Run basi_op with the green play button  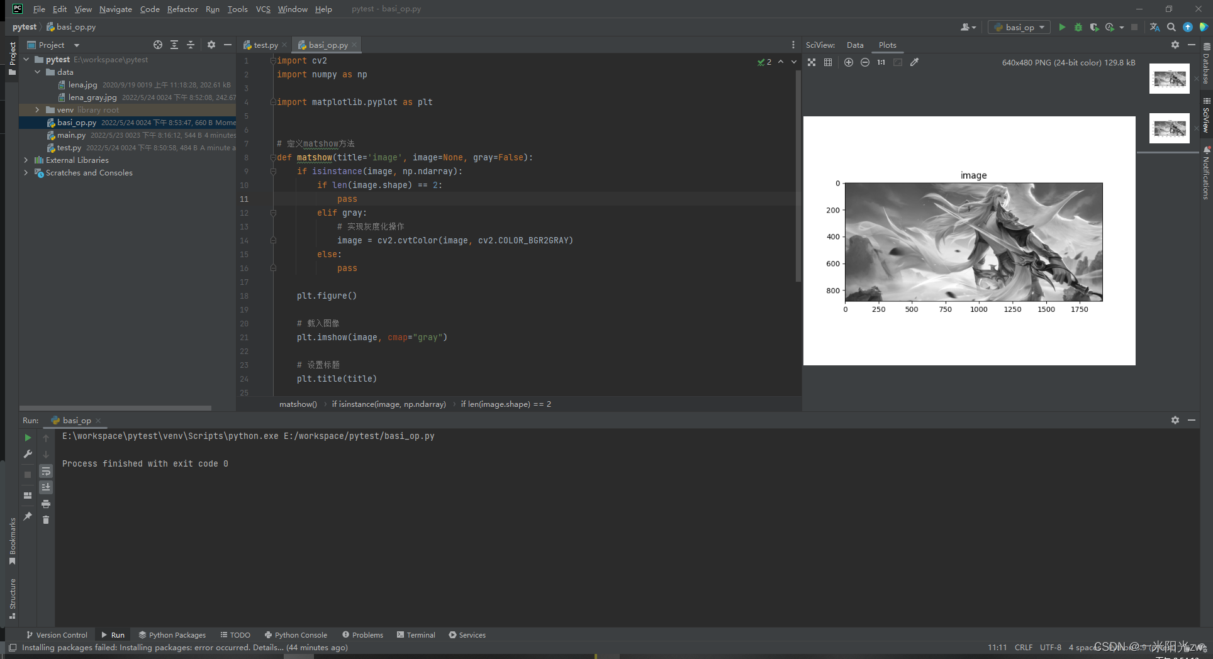click(x=1062, y=27)
